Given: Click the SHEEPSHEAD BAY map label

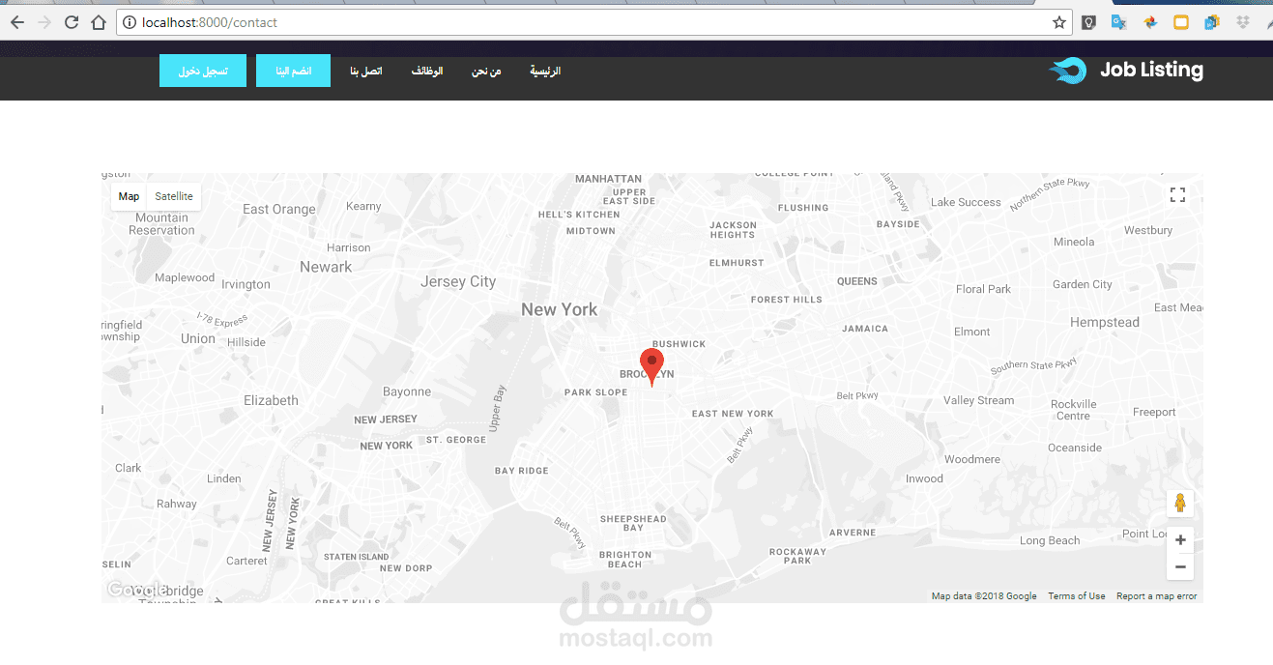Looking at the screenshot, I should point(633,523).
